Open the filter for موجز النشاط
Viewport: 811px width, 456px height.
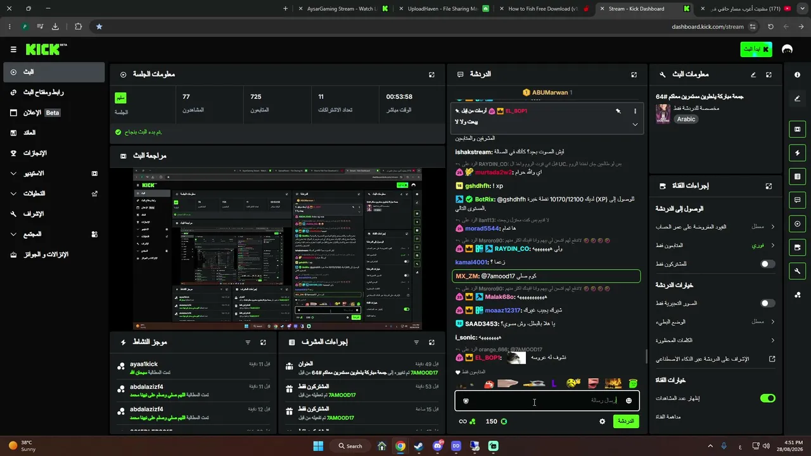[248, 343]
